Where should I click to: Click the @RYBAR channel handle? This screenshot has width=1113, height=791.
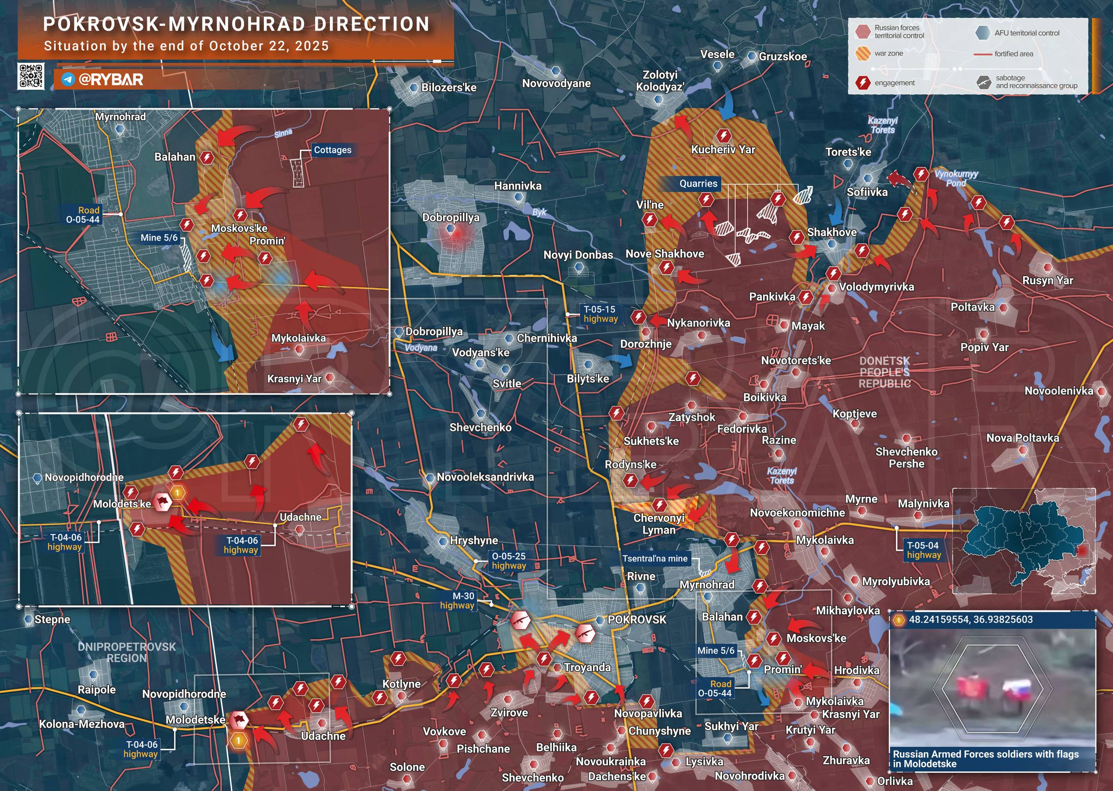[x=111, y=80]
